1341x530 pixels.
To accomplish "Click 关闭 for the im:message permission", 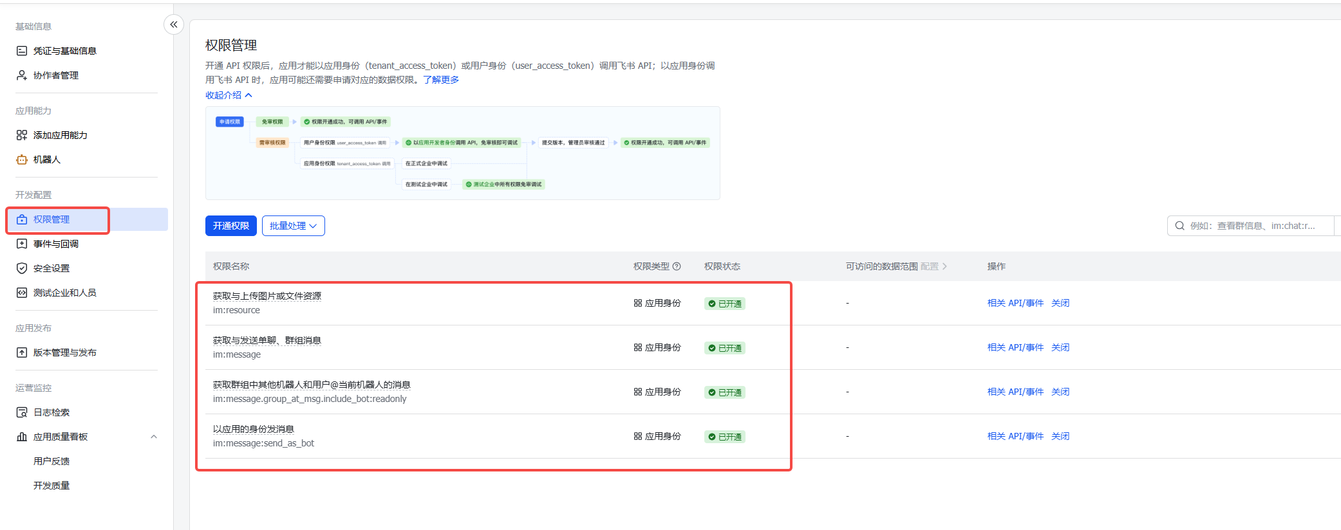I will [1060, 347].
